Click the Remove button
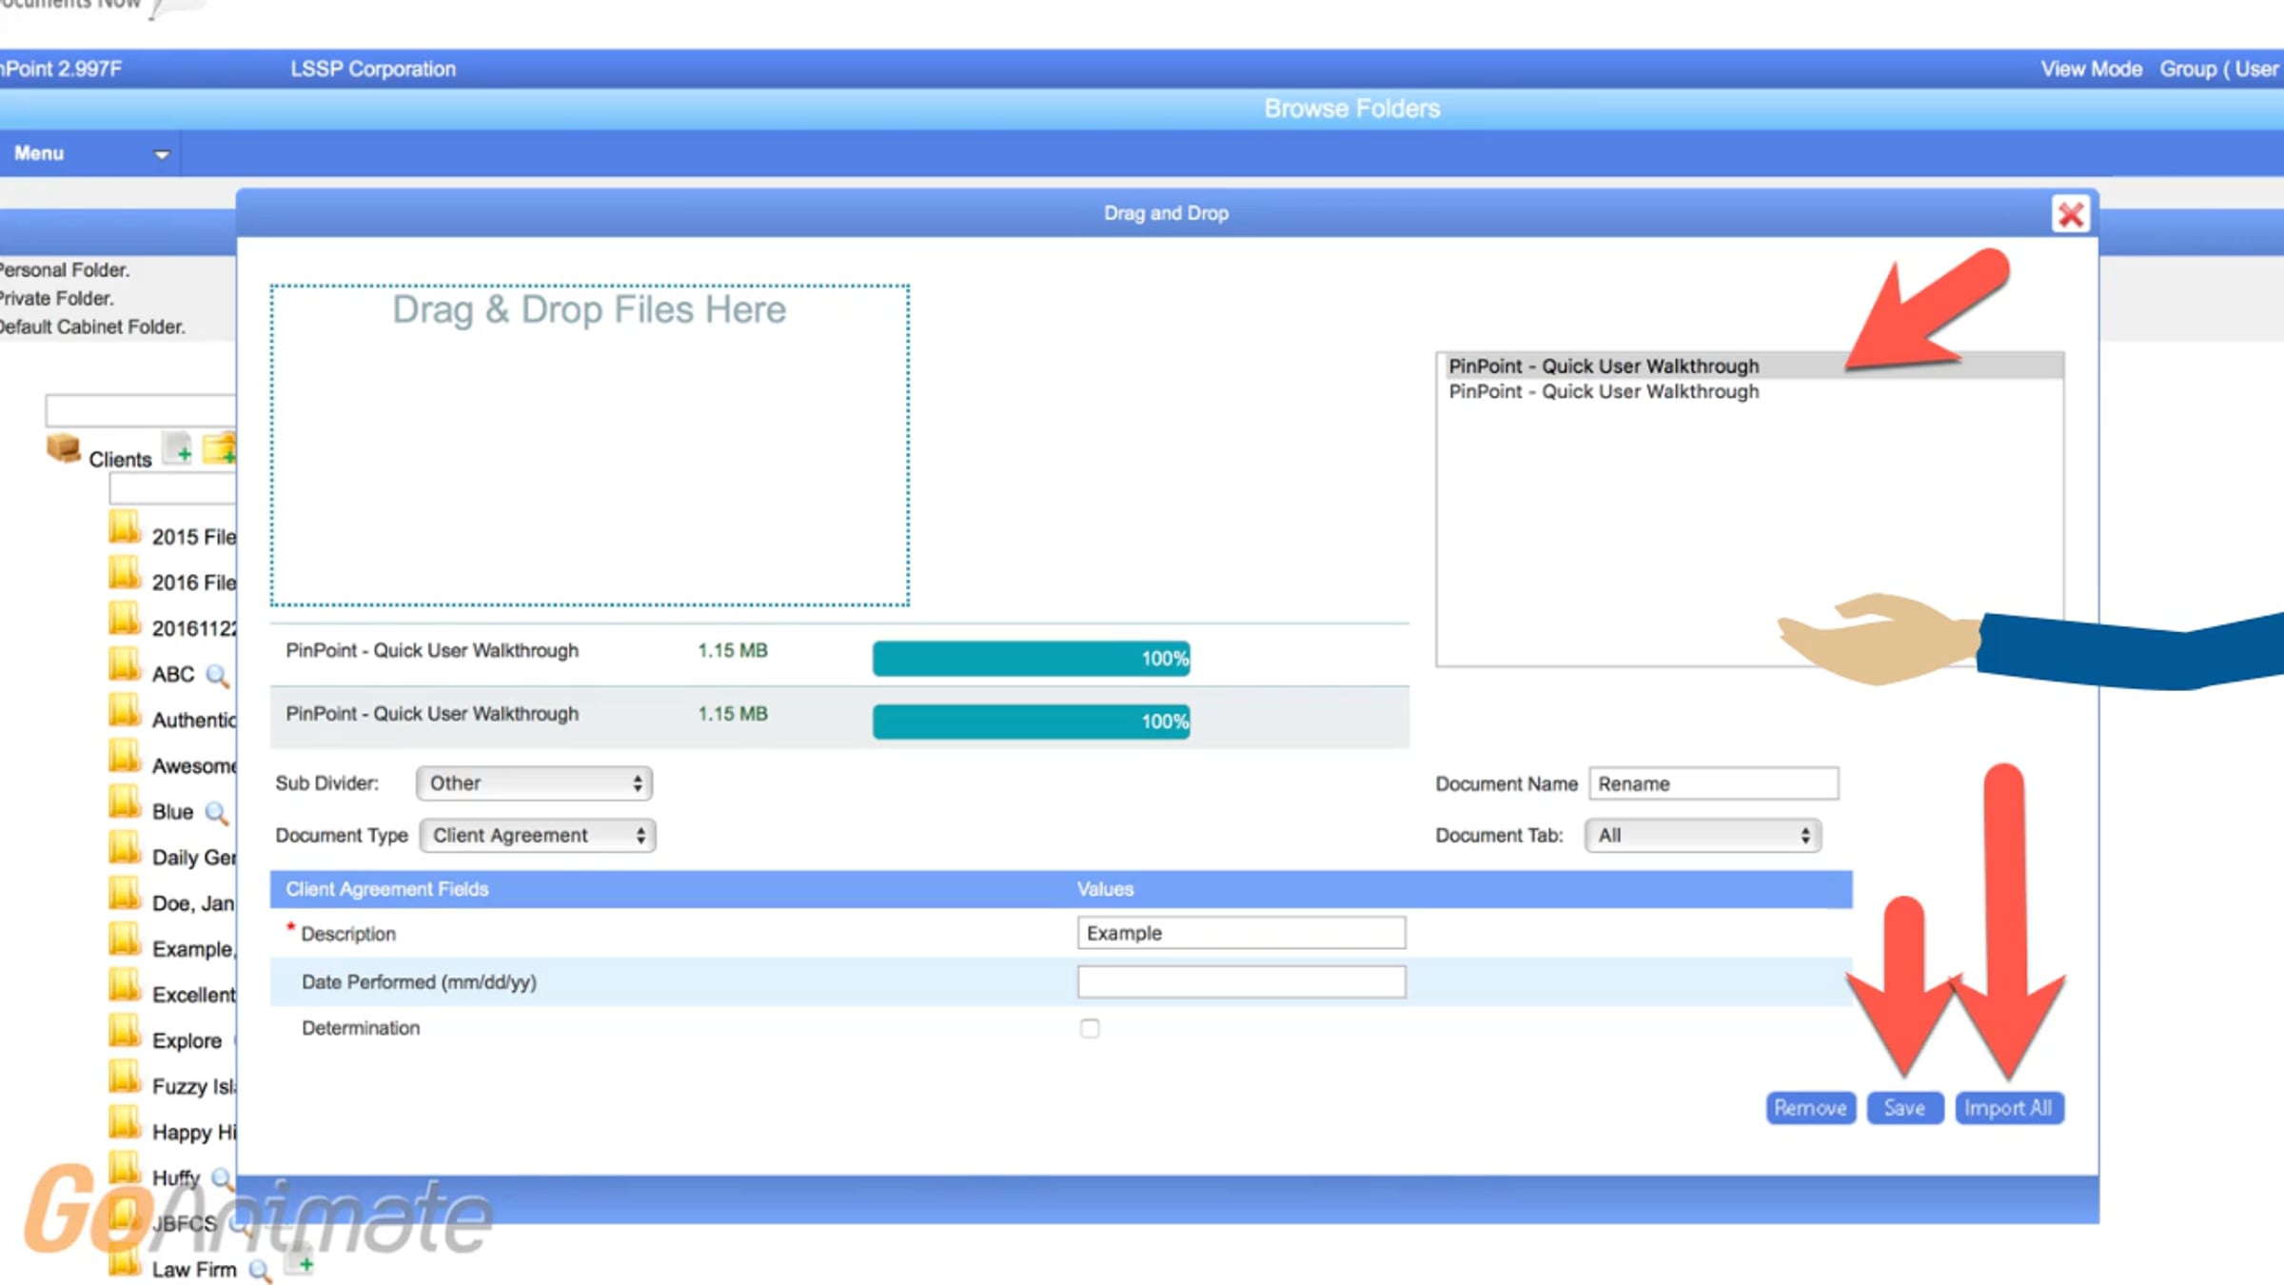Screen dimensions: 2284x1285 [x=1810, y=1108]
